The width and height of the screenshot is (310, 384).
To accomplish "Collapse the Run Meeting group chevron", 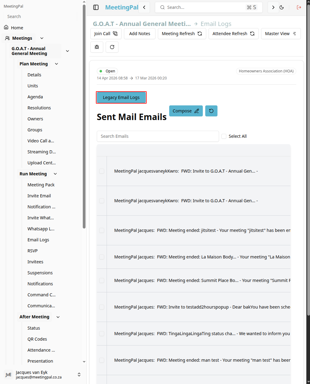I will [55, 174].
